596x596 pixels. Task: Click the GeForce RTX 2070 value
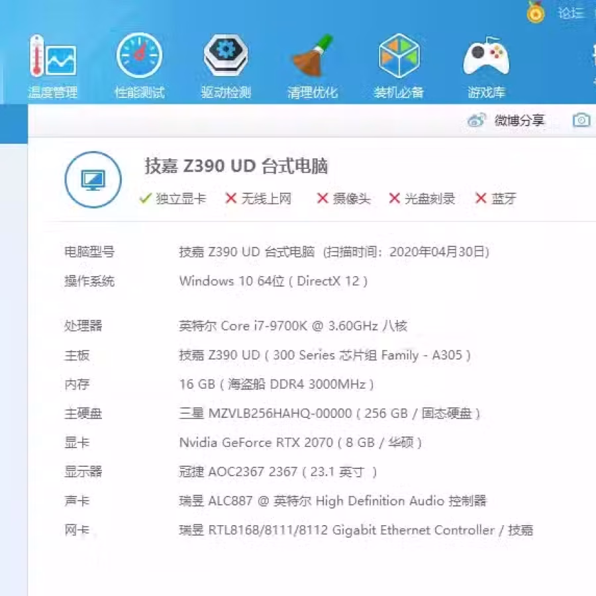click(x=300, y=443)
